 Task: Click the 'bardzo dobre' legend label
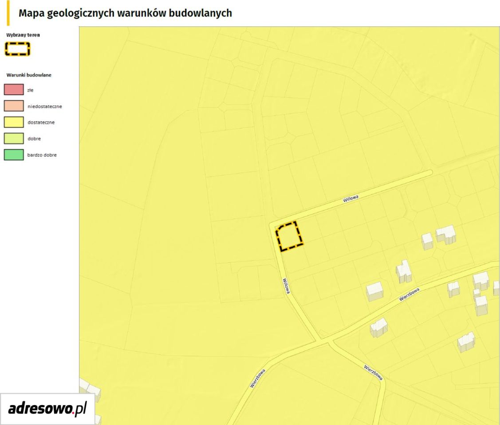pos(42,155)
